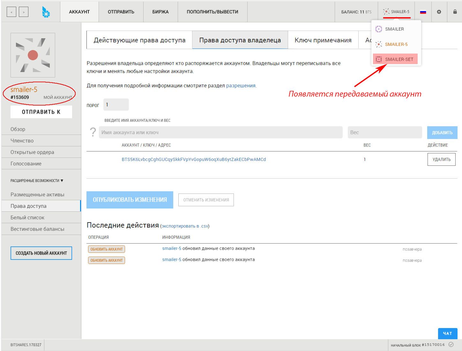Click the BTS5K6Lvbcg public key link
Screen dimensions: 462x351
[x=194, y=159]
